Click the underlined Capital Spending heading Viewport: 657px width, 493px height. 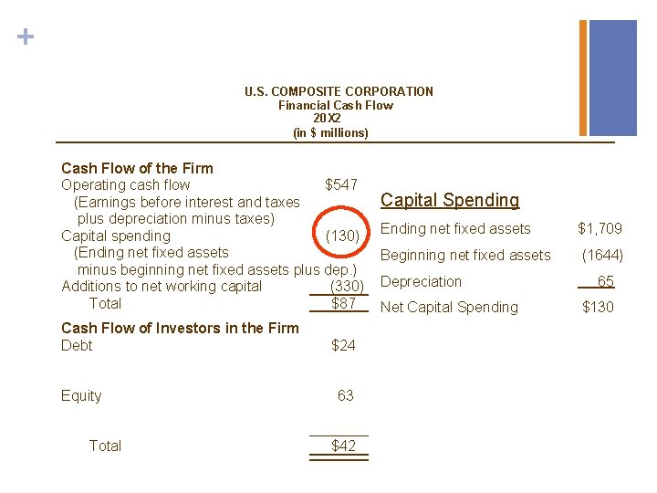[x=450, y=200]
